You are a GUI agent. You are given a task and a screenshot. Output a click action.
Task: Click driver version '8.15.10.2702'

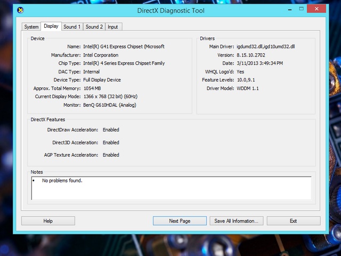pyautogui.click(x=251, y=55)
